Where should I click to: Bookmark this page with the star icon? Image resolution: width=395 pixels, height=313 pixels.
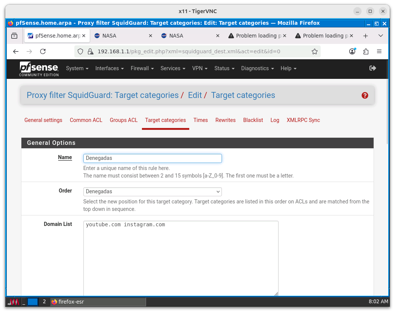click(315, 51)
